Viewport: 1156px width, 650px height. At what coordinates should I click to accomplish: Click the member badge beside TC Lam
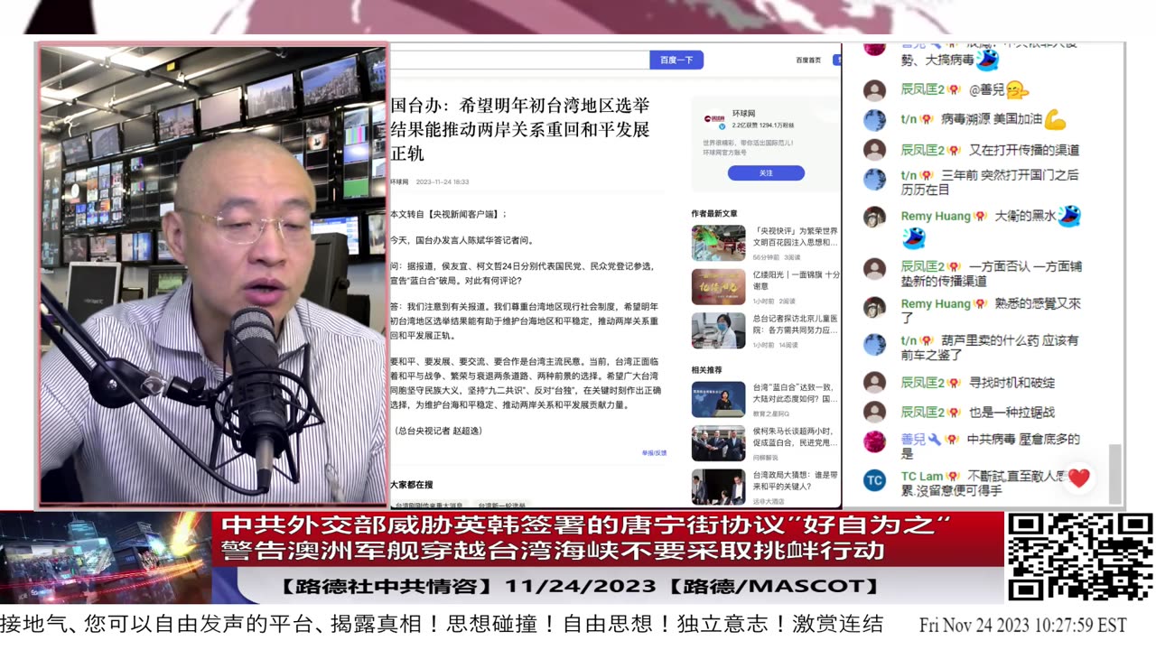954,477
